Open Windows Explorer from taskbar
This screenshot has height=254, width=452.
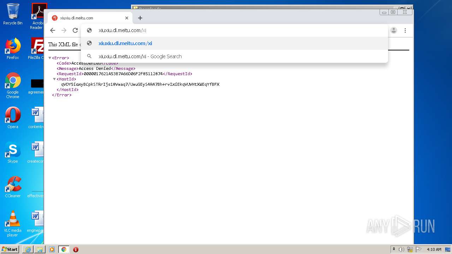[x=40, y=249]
